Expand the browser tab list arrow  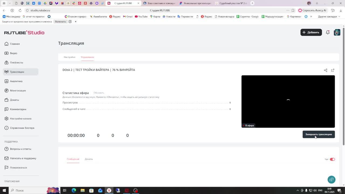tap(10, 3)
